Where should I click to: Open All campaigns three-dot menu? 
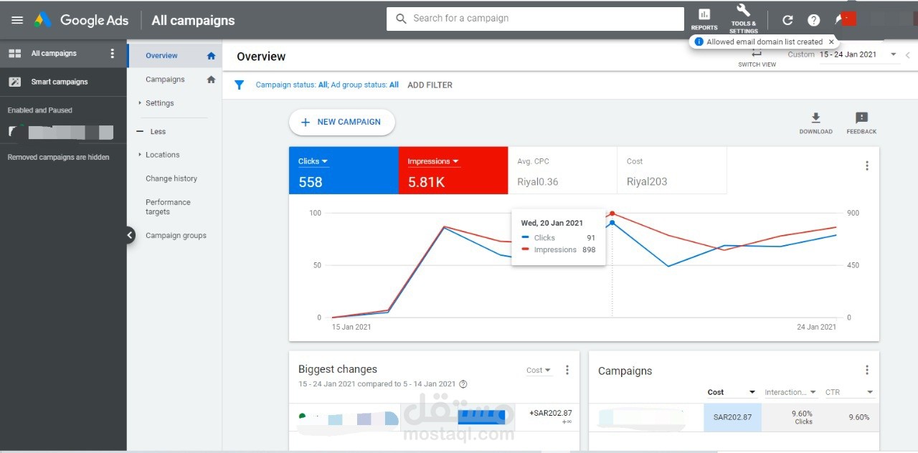tap(112, 53)
